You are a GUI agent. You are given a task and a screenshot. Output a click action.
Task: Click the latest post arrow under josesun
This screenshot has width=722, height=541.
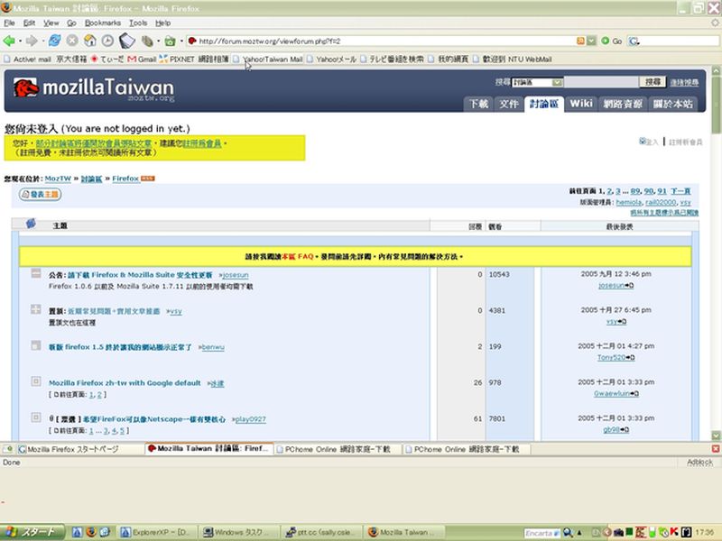tap(629, 286)
